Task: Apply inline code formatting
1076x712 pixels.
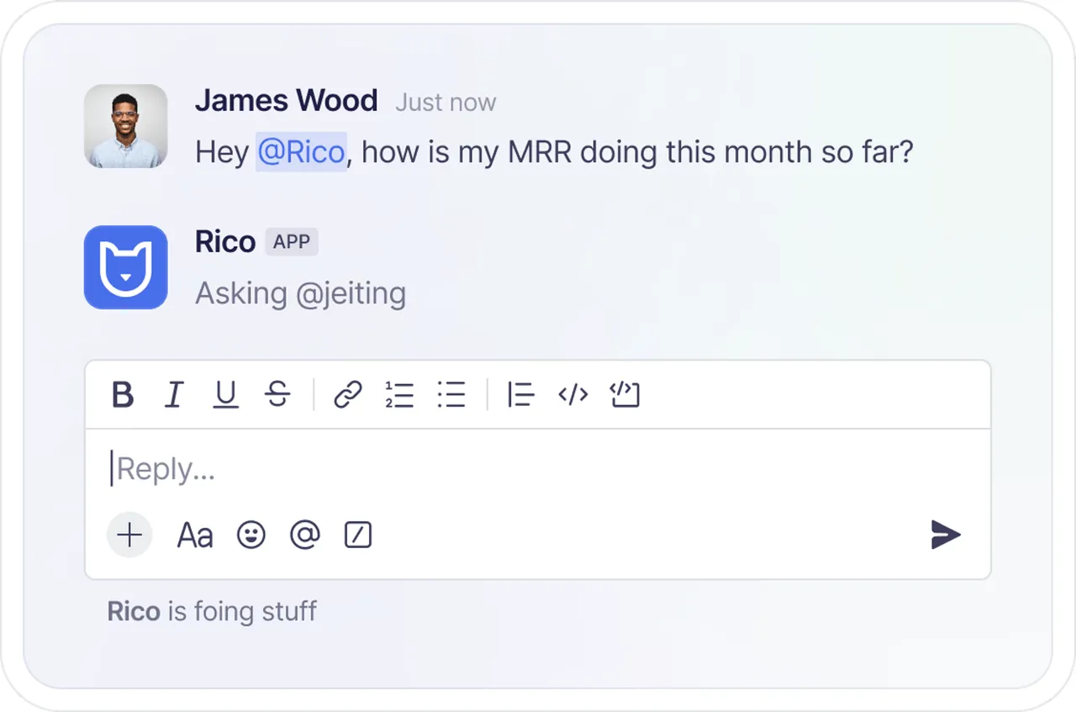Action: click(573, 394)
